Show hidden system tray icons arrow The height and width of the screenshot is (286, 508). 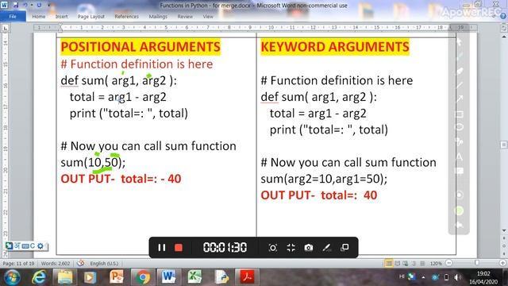coord(423,277)
